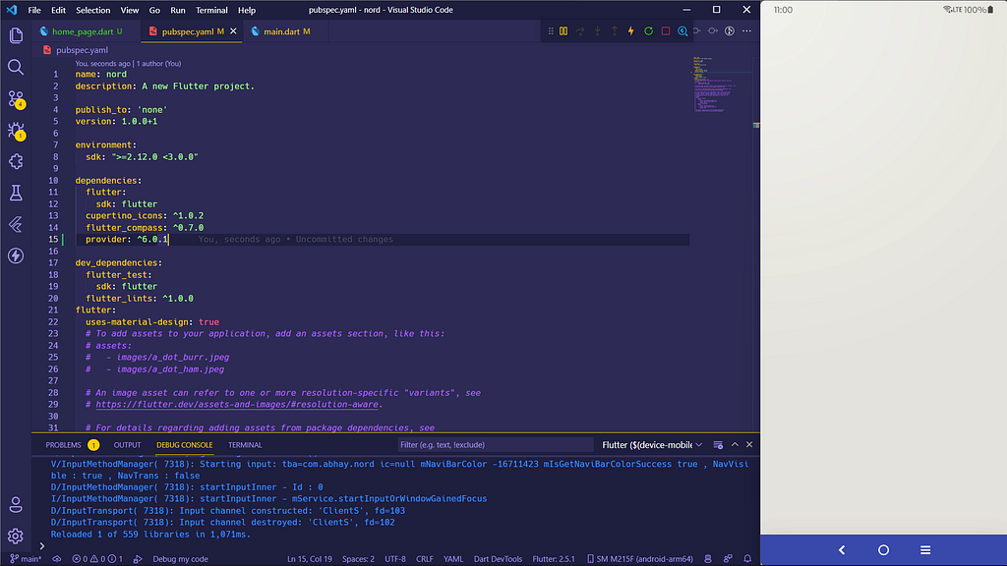Go to next change icon
This screenshot has height=566, width=1007.
point(713,30)
